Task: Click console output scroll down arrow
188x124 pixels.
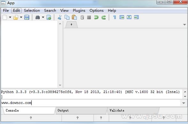Action: [185, 96]
